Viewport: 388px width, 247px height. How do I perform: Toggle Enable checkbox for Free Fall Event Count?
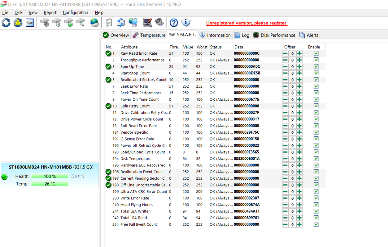point(316,224)
